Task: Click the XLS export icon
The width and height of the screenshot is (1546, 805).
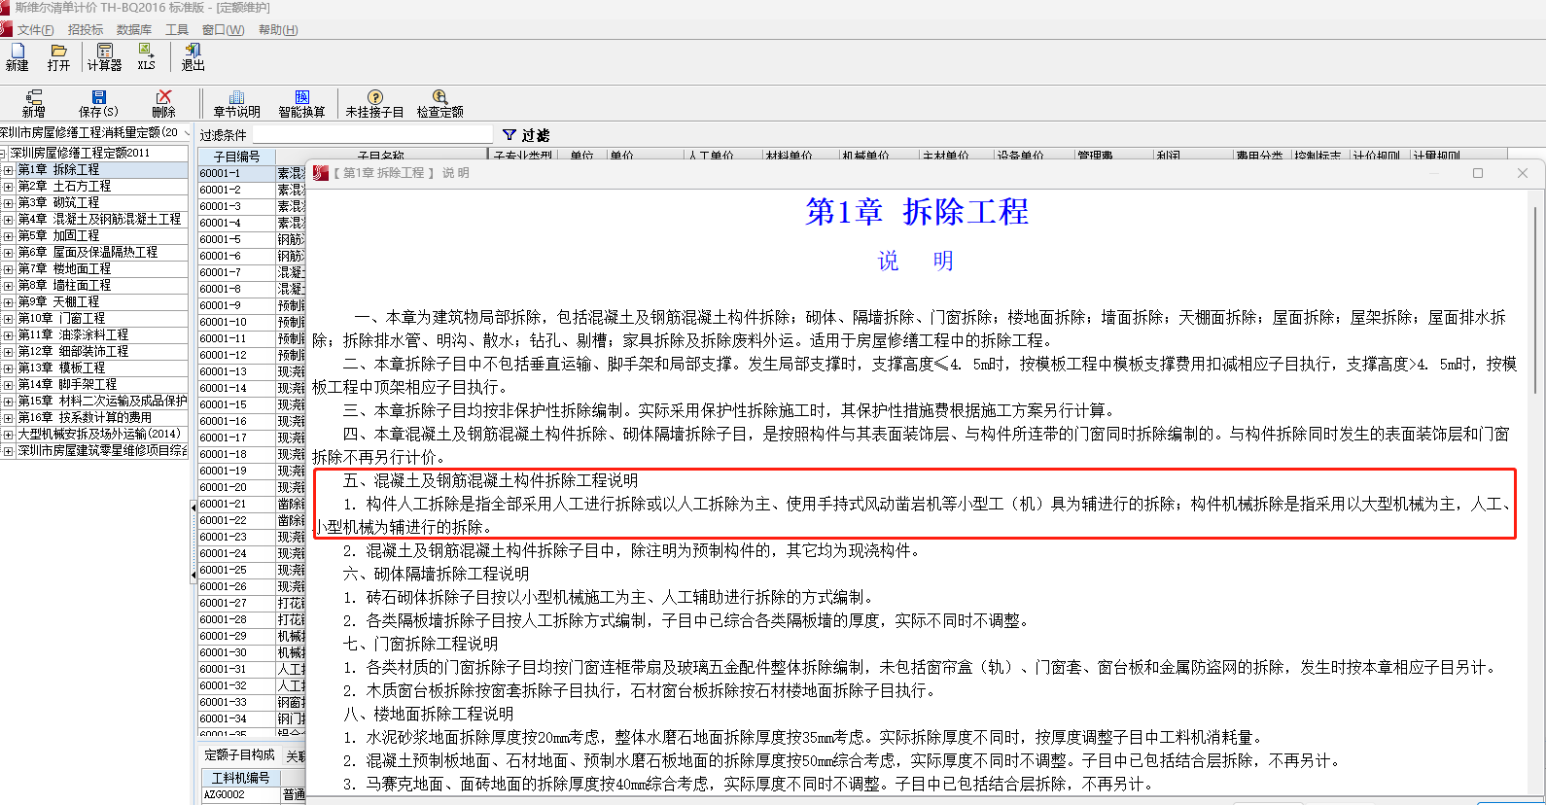Action: [x=146, y=50]
